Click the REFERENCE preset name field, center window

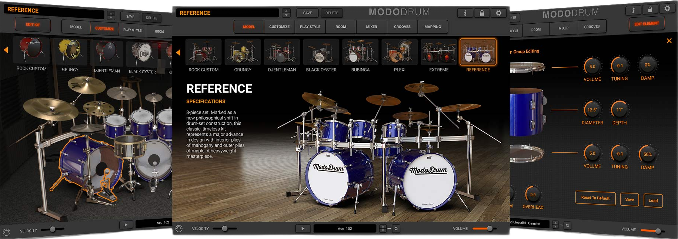pyautogui.click(x=227, y=13)
